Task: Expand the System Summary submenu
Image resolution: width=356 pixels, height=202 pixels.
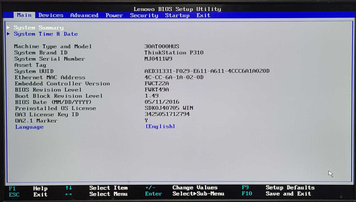Action: click(39, 28)
